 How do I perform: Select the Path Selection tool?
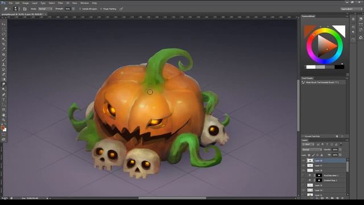3,105
